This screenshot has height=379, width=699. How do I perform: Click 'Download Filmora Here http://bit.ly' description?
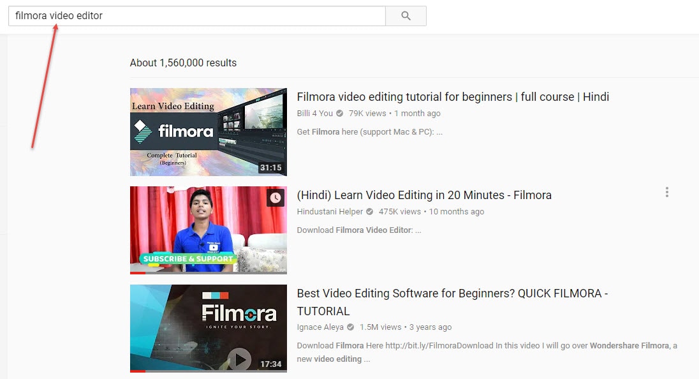(487, 352)
